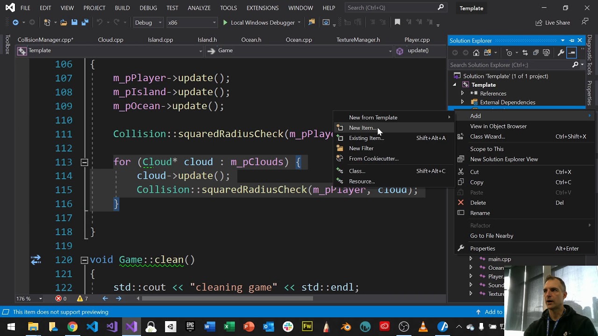Switch to the TextureManager.h tab
The image size is (598, 336).
(358, 40)
